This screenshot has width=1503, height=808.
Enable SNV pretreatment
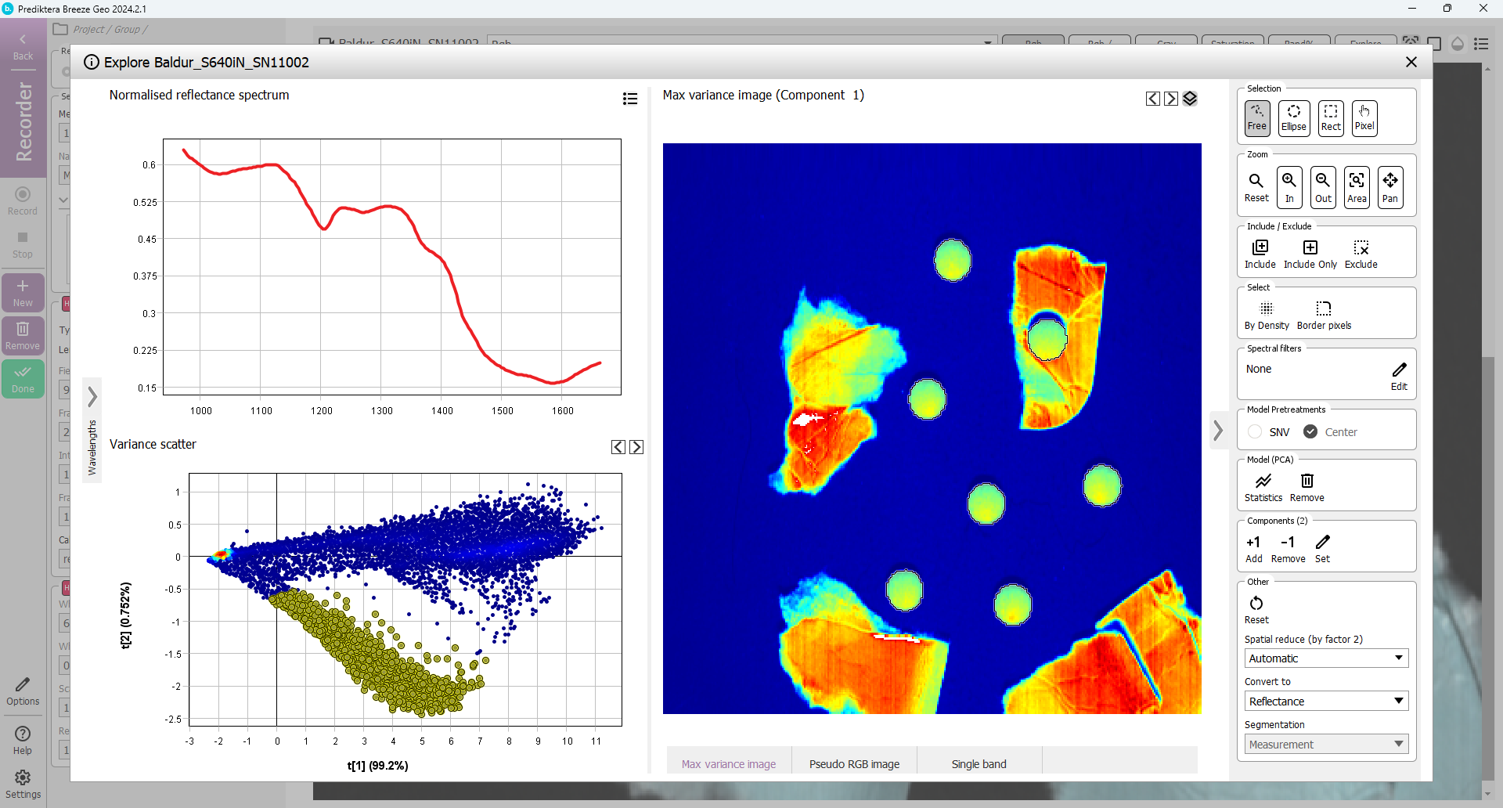coord(1256,432)
